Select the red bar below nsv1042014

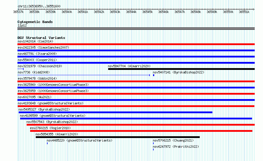click(x=136, y=44)
